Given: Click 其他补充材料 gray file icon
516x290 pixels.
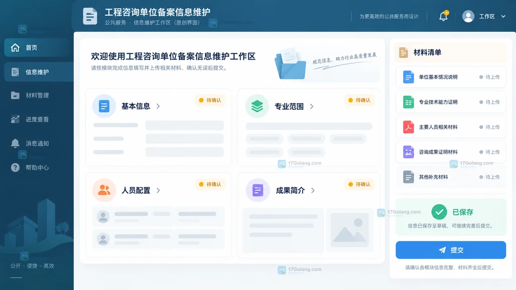Looking at the screenshot, I should pyautogui.click(x=408, y=177).
